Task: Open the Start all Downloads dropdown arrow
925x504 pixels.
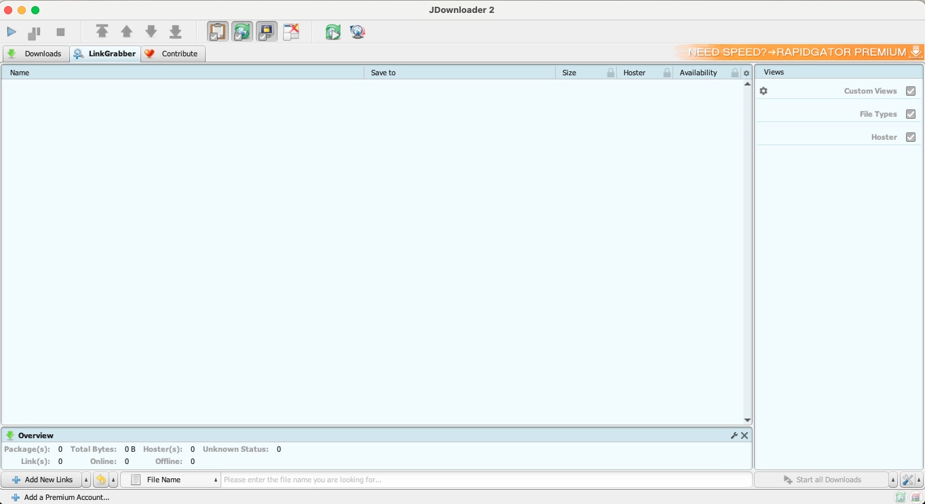Action: click(x=892, y=480)
